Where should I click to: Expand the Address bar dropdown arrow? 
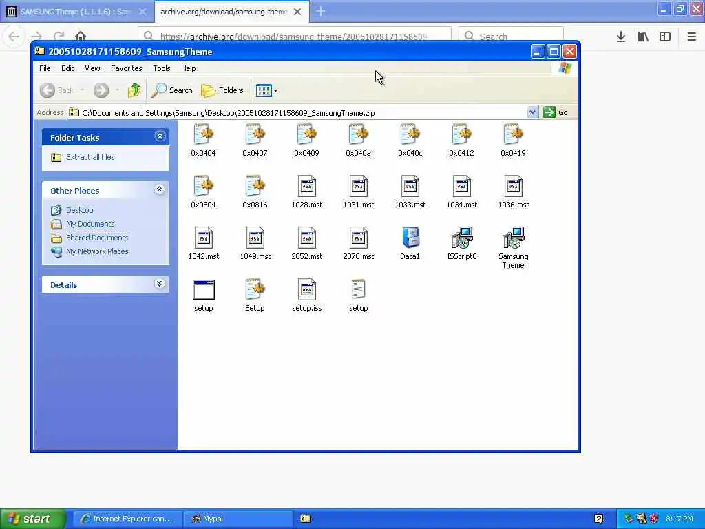pos(532,112)
